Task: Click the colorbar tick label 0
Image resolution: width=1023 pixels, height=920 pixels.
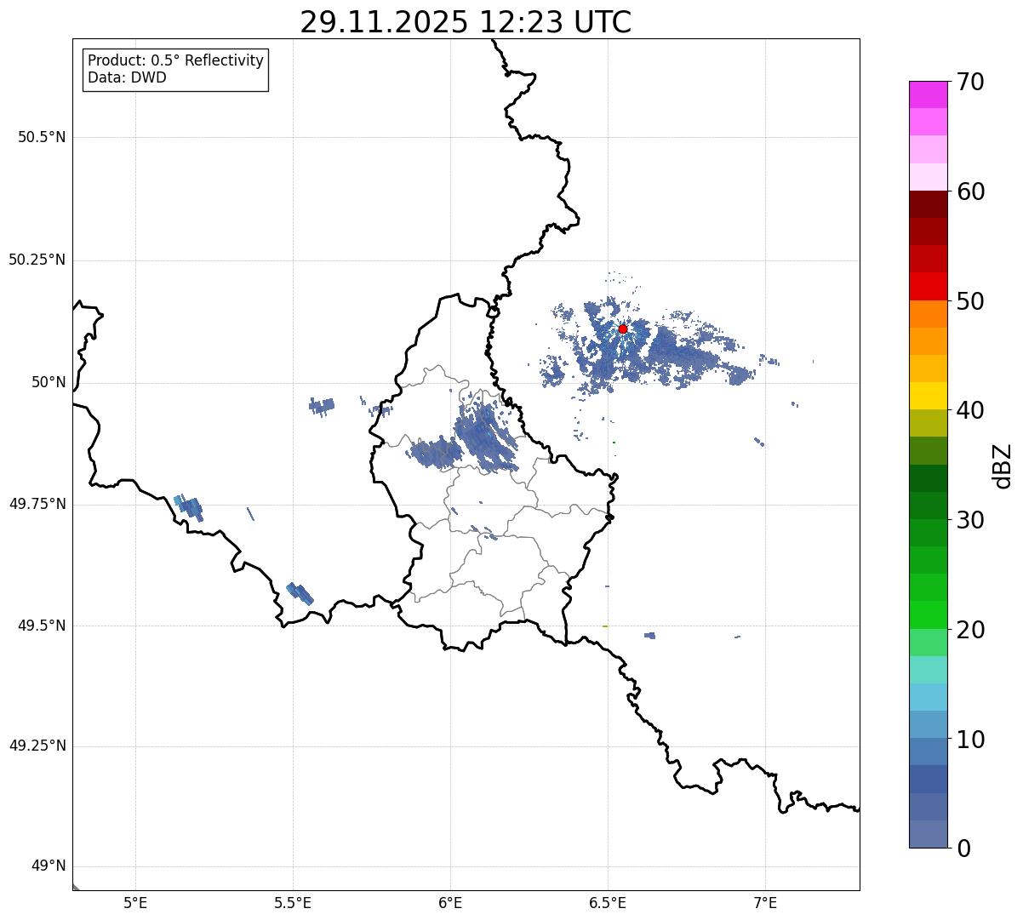Action: tap(963, 849)
